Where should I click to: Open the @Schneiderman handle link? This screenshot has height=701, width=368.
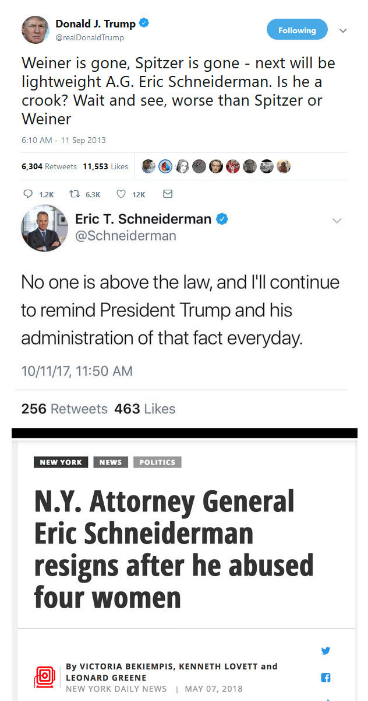pyautogui.click(x=125, y=236)
